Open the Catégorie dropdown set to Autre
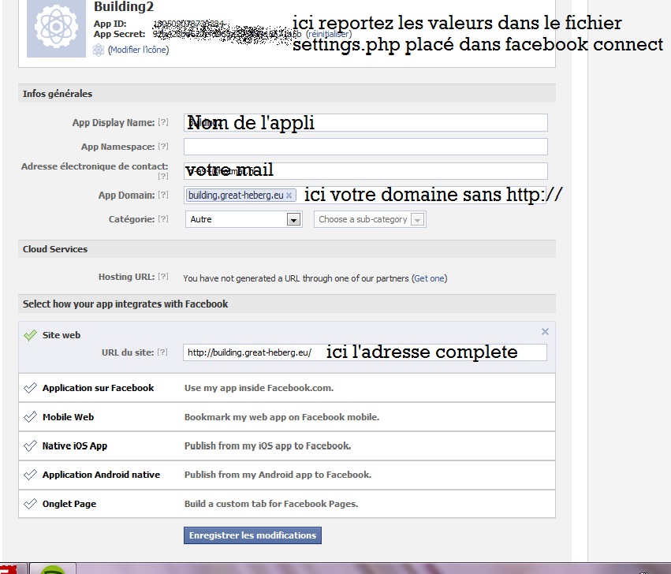Screen dimensions: 671x574 (x=244, y=219)
